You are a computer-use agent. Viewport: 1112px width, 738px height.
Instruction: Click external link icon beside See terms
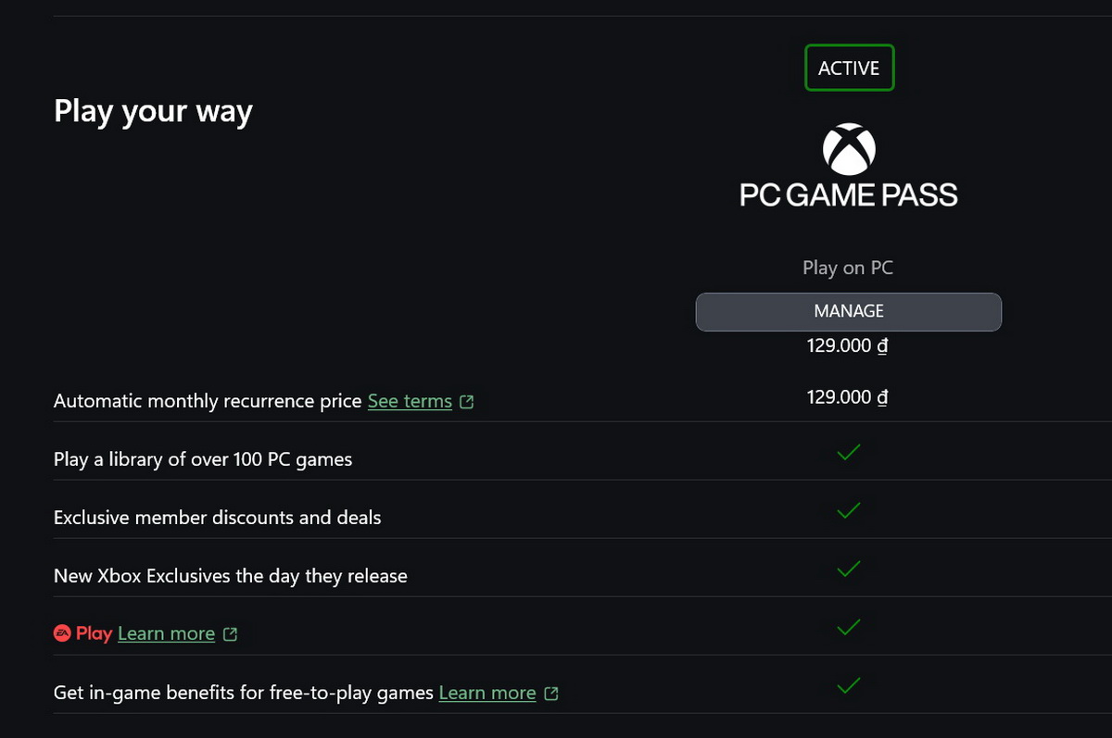(x=466, y=402)
